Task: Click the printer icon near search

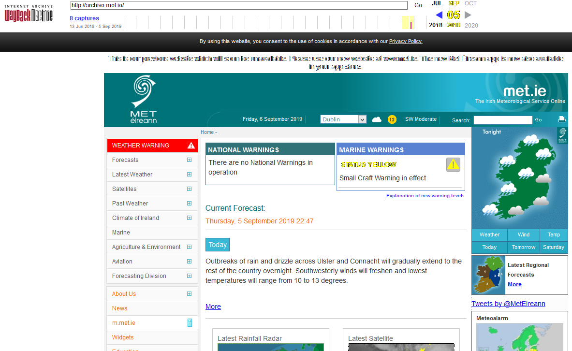Action: pos(562,119)
